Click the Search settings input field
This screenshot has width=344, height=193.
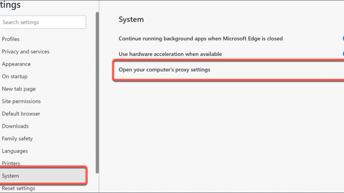pos(43,22)
